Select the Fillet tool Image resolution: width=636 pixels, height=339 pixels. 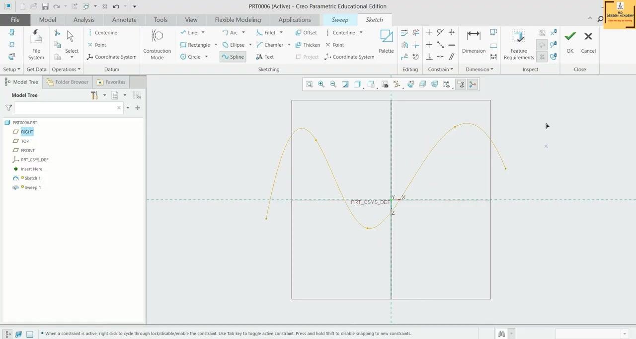click(x=266, y=32)
